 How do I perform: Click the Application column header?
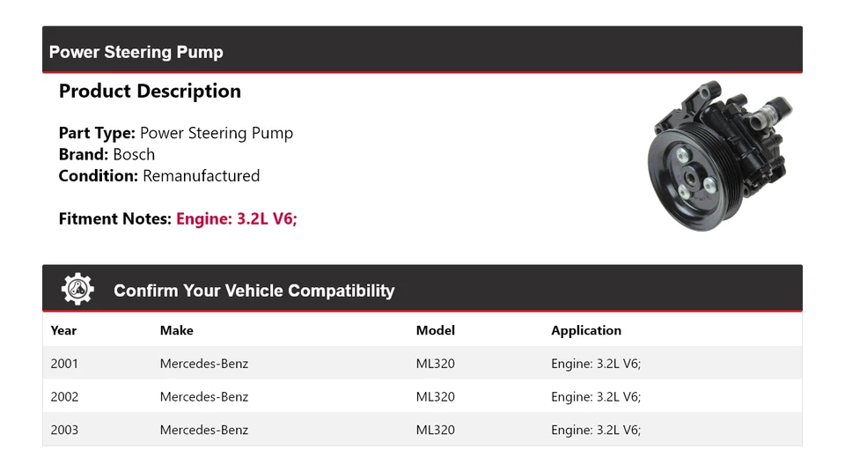coord(586,330)
